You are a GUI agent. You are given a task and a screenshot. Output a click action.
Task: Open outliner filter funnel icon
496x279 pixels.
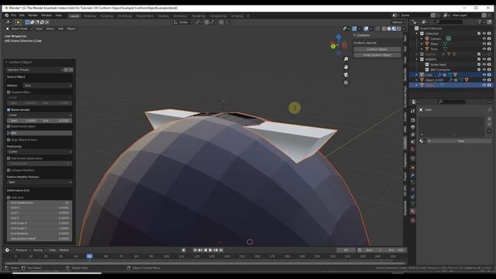pos(480,22)
